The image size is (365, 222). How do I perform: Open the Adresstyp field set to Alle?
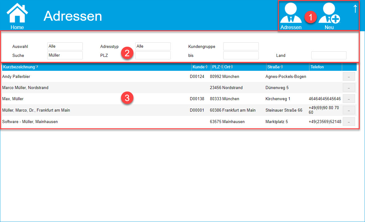(x=153, y=46)
